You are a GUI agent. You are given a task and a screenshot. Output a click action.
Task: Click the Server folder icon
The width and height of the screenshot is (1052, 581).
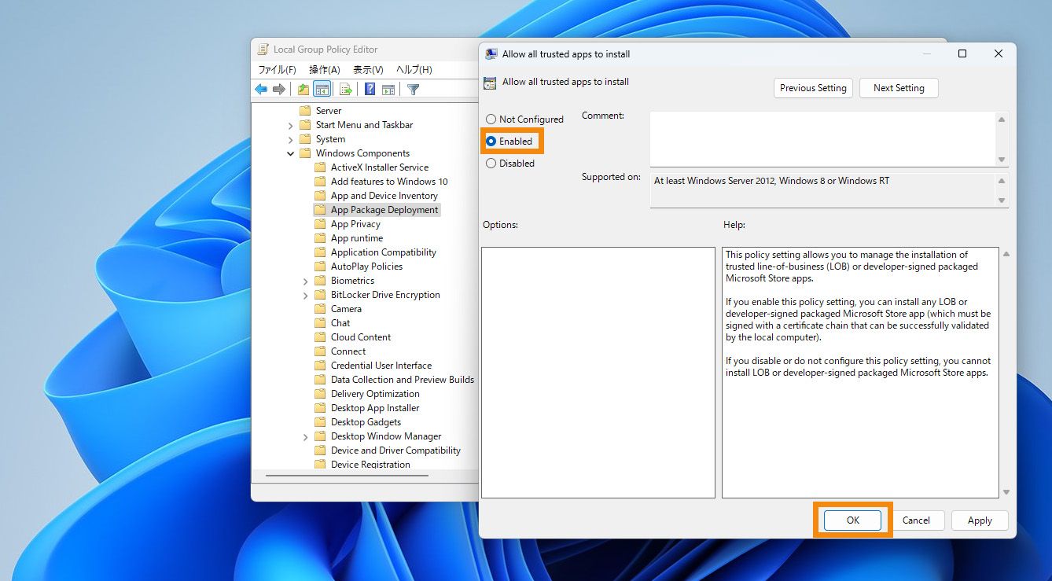[x=305, y=111]
